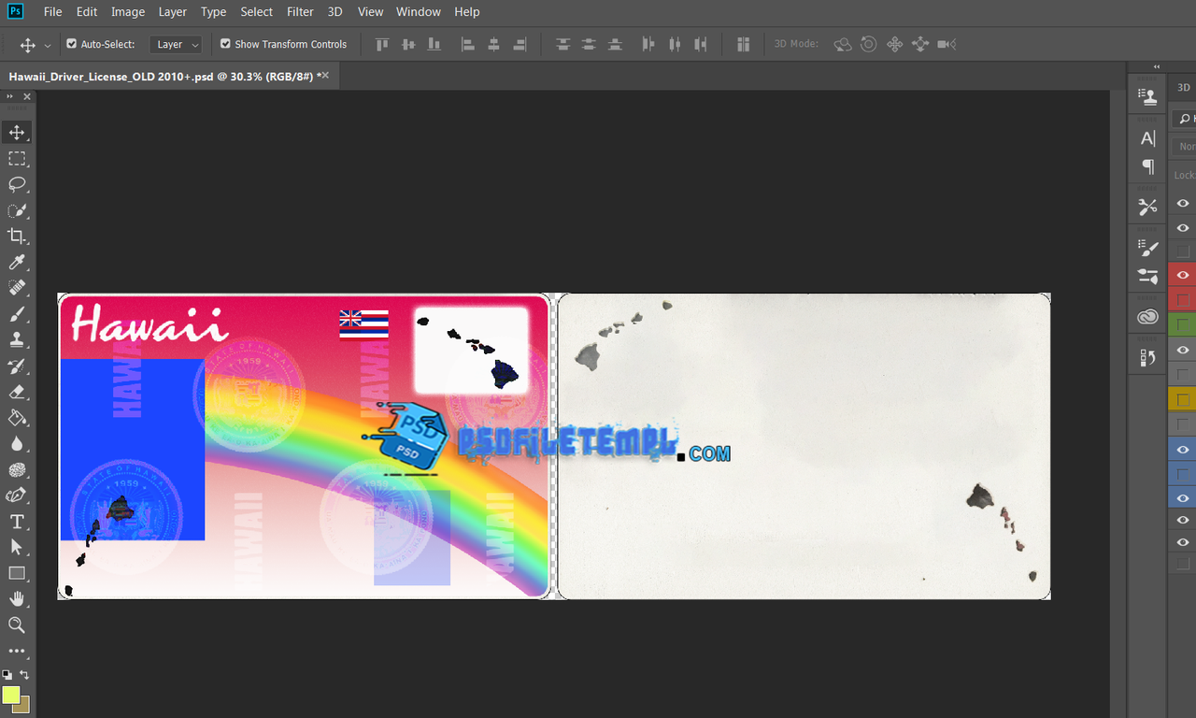Select the Blur tool
1196x718 pixels.
click(17, 443)
